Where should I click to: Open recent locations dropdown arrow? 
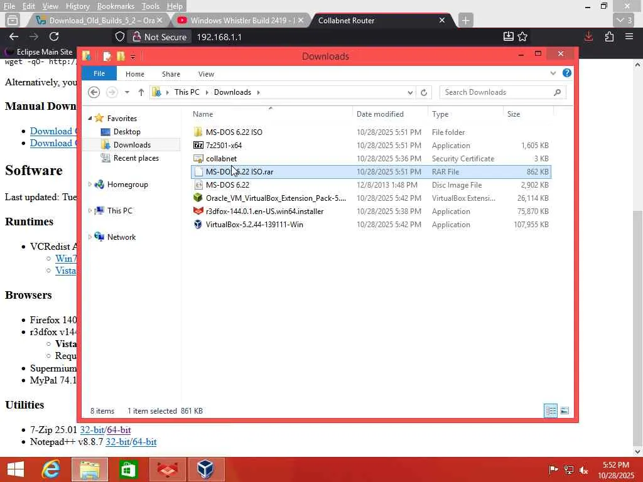point(127,92)
